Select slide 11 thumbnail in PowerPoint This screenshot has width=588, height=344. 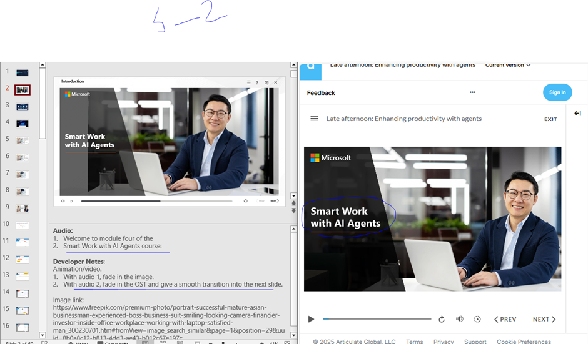click(x=23, y=243)
